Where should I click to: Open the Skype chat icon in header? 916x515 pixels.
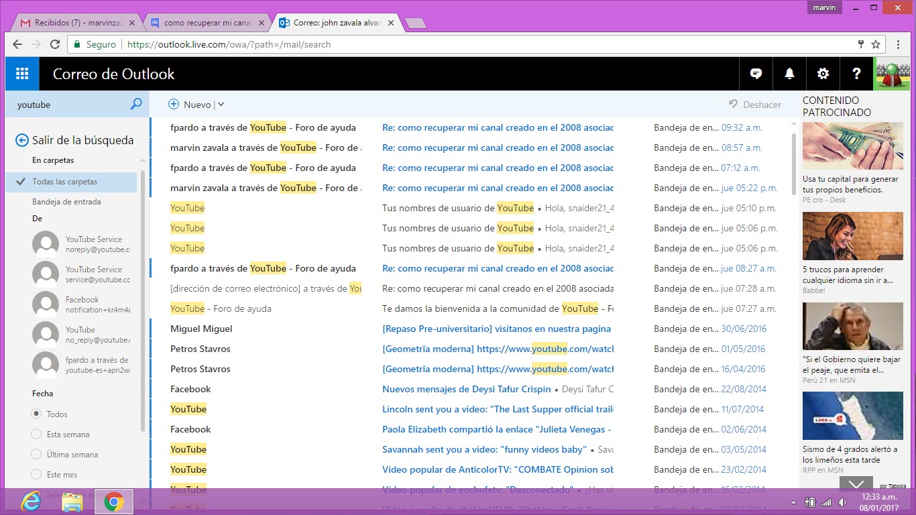tap(756, 74)
